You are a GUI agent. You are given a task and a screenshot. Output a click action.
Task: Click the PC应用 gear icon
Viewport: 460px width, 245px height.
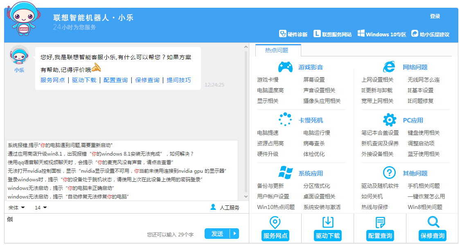point(390,120)
